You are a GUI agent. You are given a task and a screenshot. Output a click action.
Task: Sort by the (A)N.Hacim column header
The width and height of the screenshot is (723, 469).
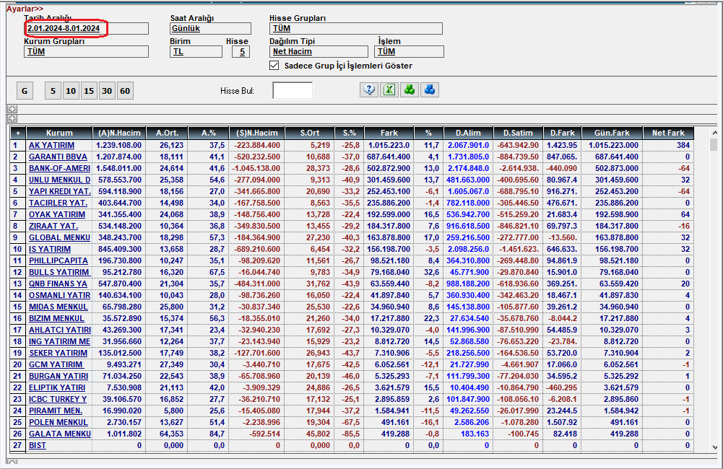119,133
